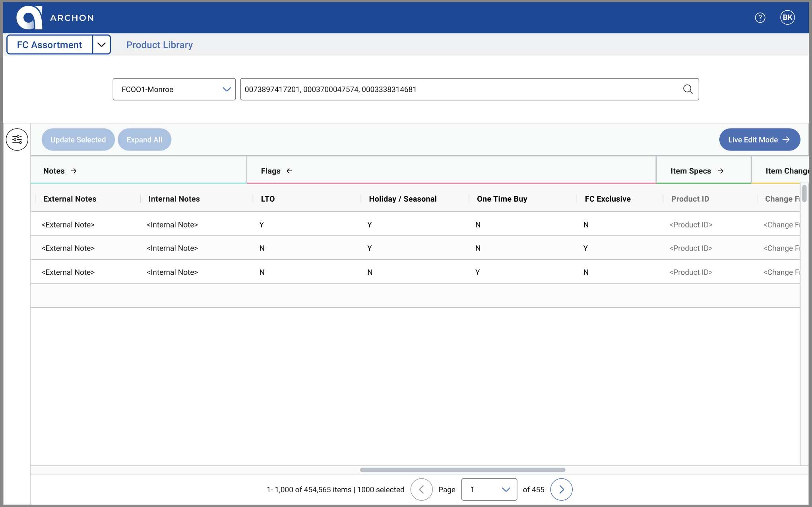Click the Expand All button
Viewport: 812px width, 507px height.
point(144,140)
